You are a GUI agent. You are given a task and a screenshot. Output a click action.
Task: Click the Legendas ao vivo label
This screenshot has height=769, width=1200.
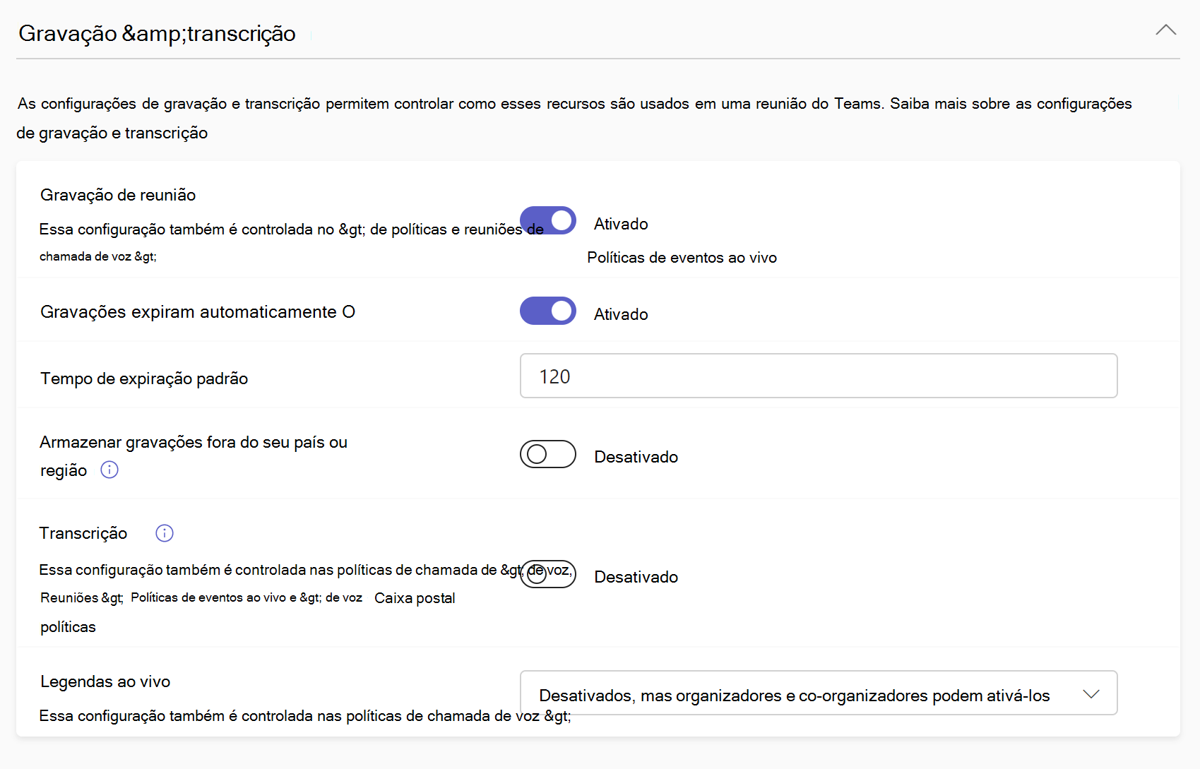105,681
